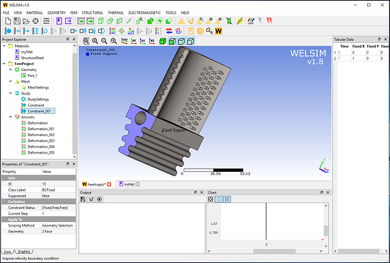The width and height of the screenshot is (390, 263).
Task: Collapse the FemProject tree node
Action: coord(4,64)
